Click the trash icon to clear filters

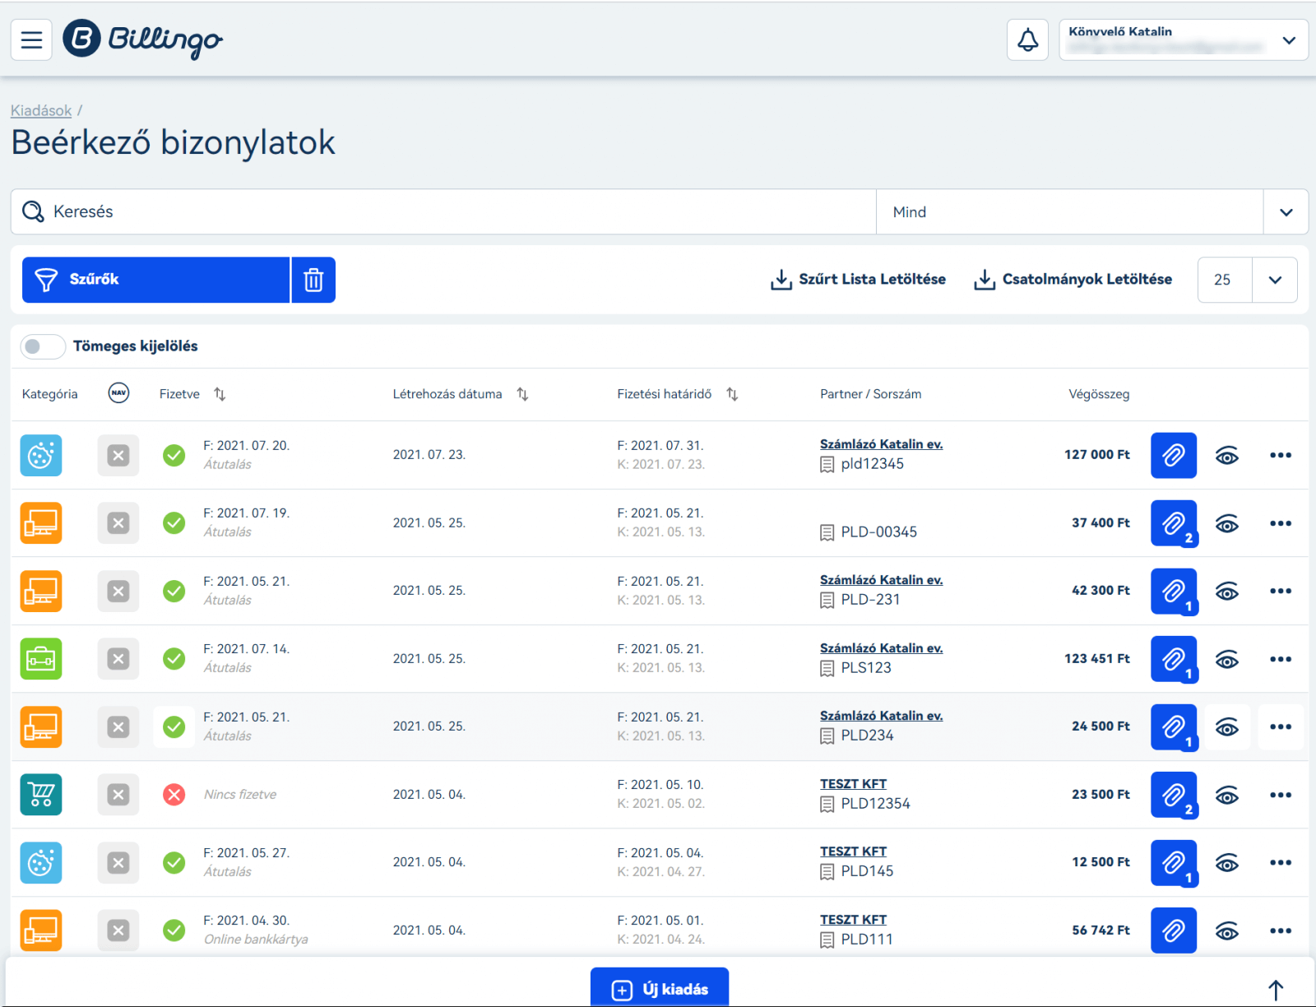pos(313,280)
